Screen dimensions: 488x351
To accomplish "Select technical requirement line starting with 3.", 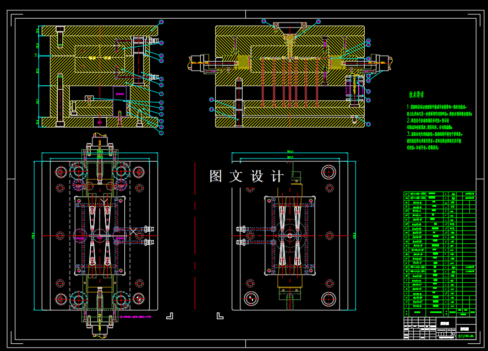I will (x=435, y=134).
